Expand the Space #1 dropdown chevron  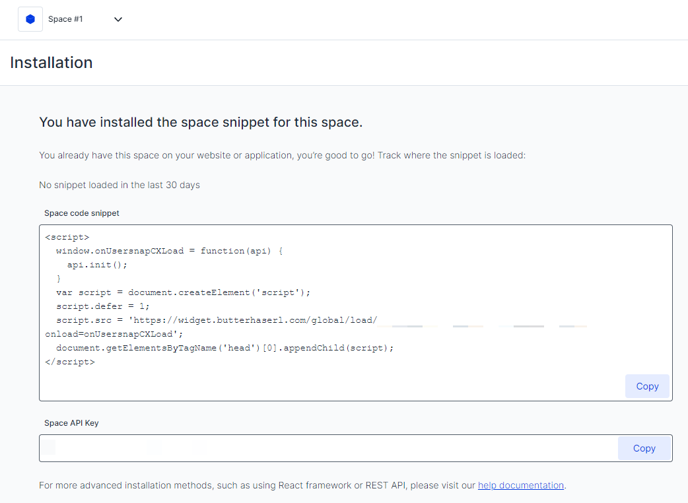tap(118, 19)
